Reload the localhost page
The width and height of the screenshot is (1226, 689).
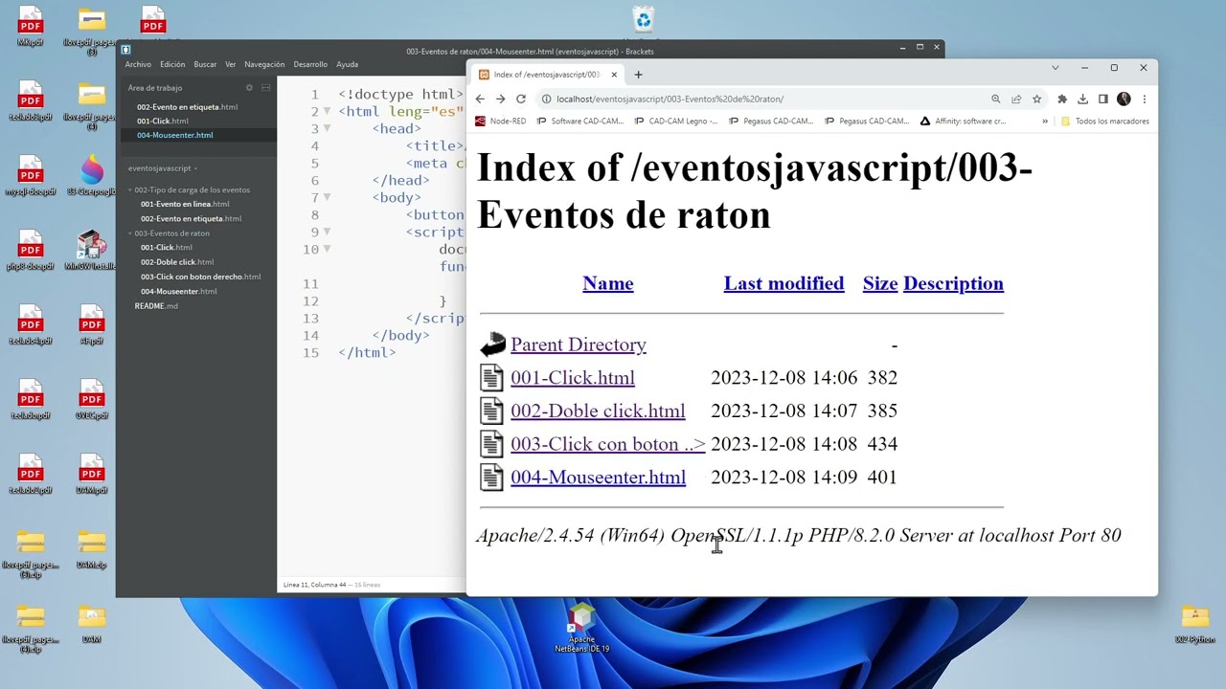521,99
